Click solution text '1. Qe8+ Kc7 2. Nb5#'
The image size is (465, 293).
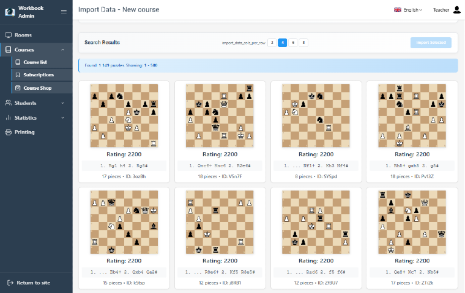pos(412,272)
